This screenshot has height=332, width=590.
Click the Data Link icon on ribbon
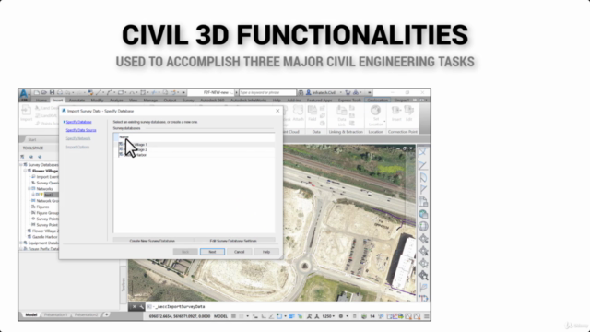click(x=342, y=111)
